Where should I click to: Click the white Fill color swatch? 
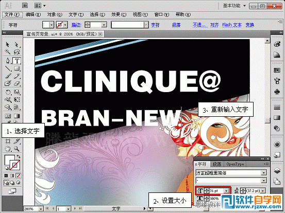click(7, 159)
